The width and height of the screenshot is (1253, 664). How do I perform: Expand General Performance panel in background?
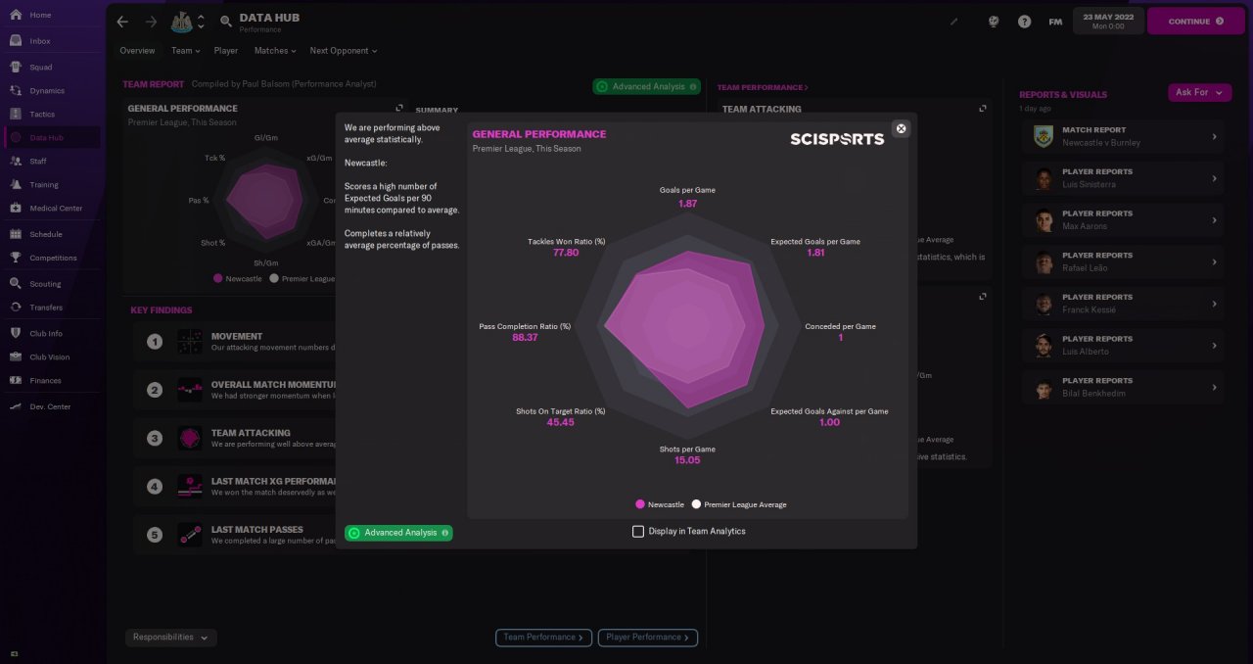398,109
